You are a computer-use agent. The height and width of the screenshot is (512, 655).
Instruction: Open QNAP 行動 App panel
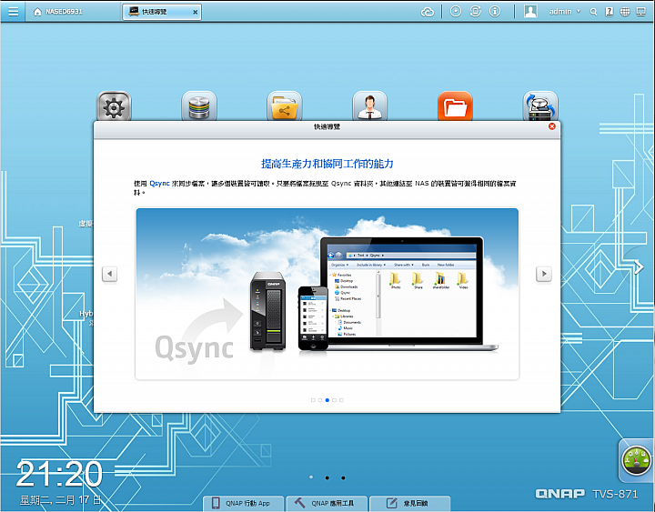pyautogui.click(x=243, y=503)
